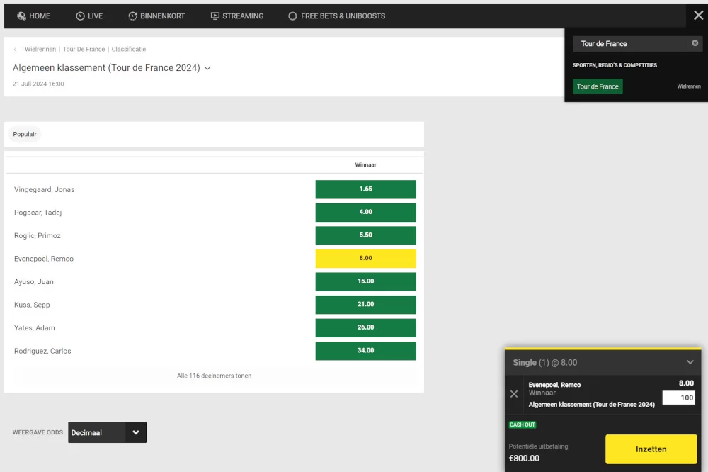Click the Vingegaard, Jonas name

coord(44,189)
